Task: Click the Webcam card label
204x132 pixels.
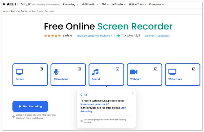Action: tap(136, 79)
